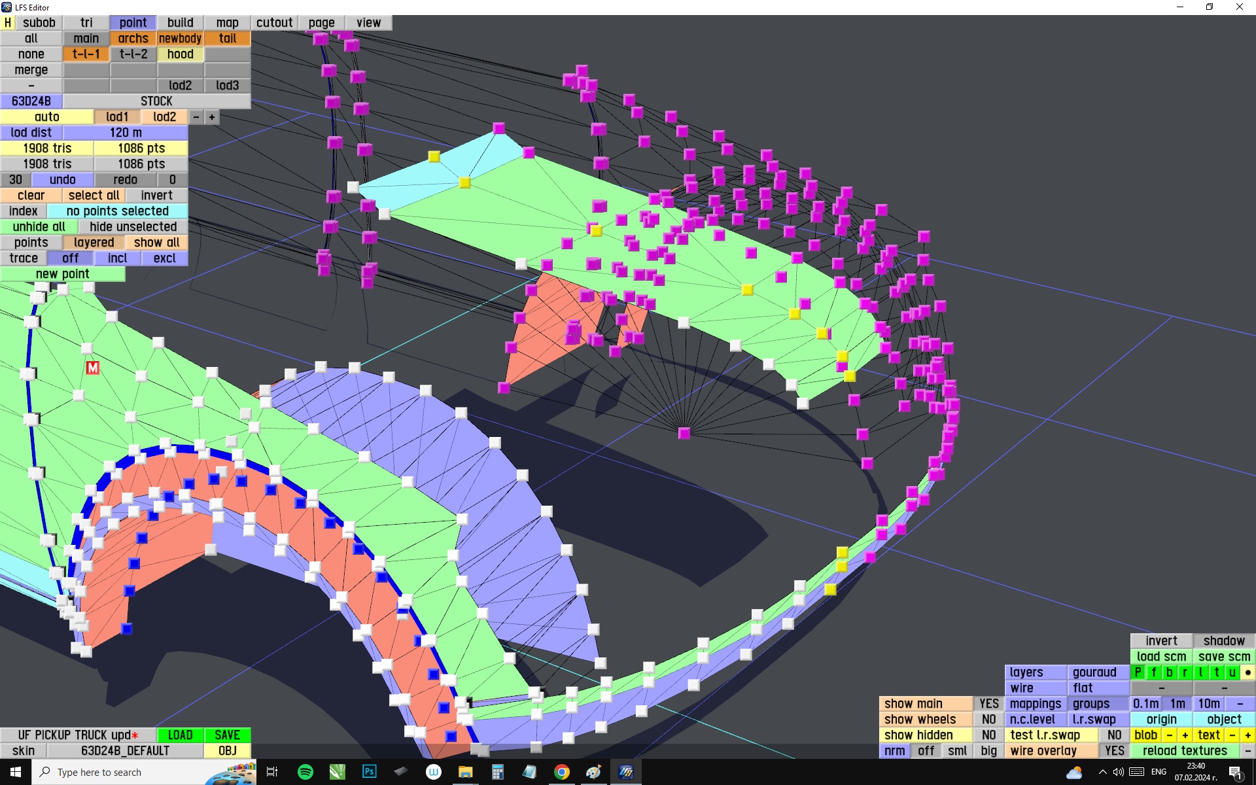Viewport: 1256px width, 785px height.
Task: Click the H hide-interface button
Action: click(x=7, y=22)
